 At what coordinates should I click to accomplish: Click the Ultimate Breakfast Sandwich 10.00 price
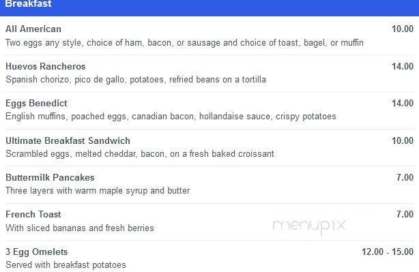[x=403, y=140]
